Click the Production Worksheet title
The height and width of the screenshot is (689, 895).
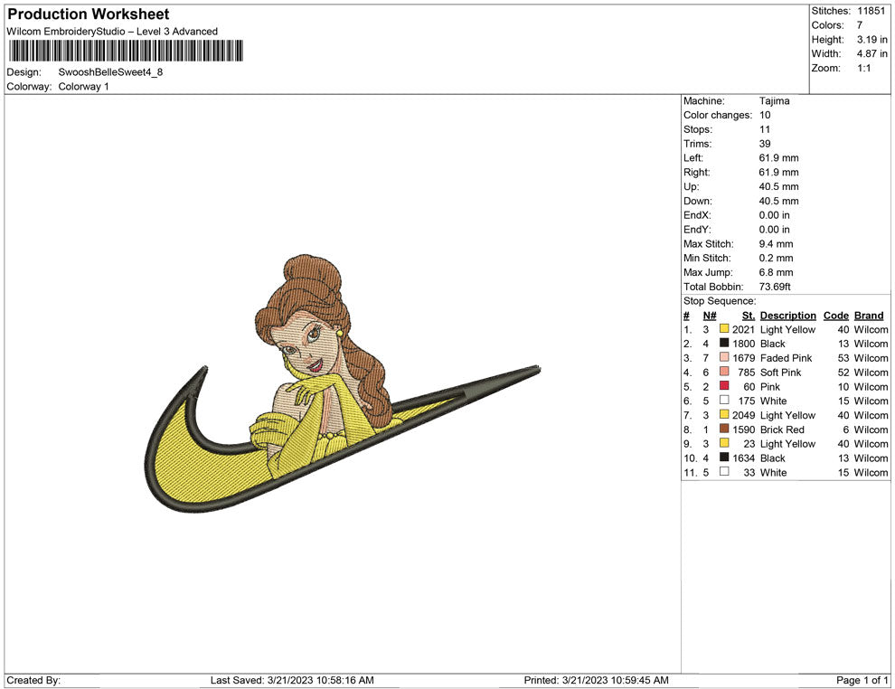point(89,14)
